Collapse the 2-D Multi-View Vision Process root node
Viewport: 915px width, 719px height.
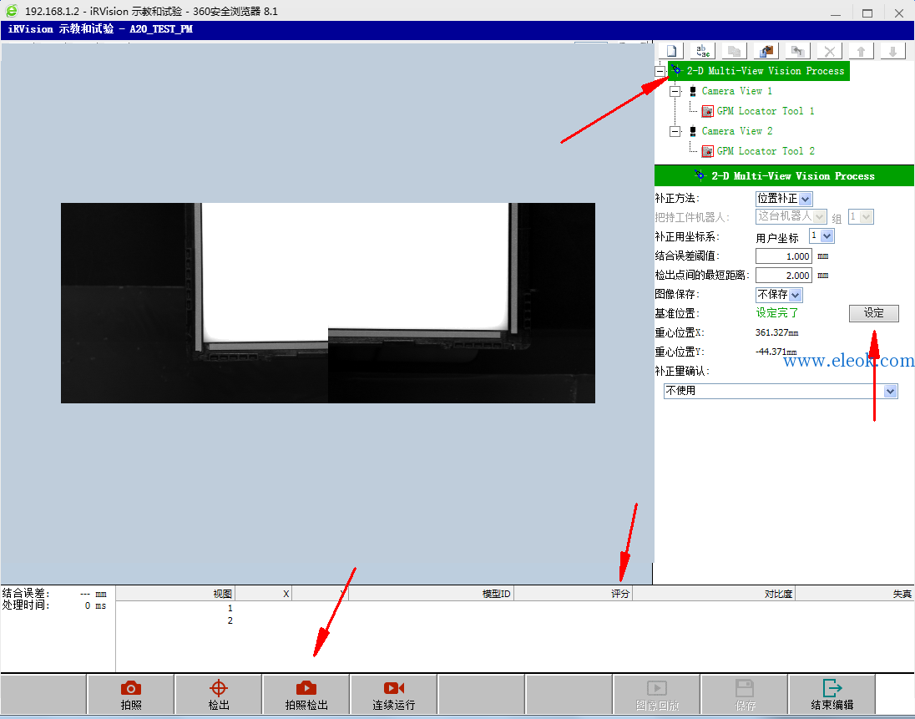(660, 71)
